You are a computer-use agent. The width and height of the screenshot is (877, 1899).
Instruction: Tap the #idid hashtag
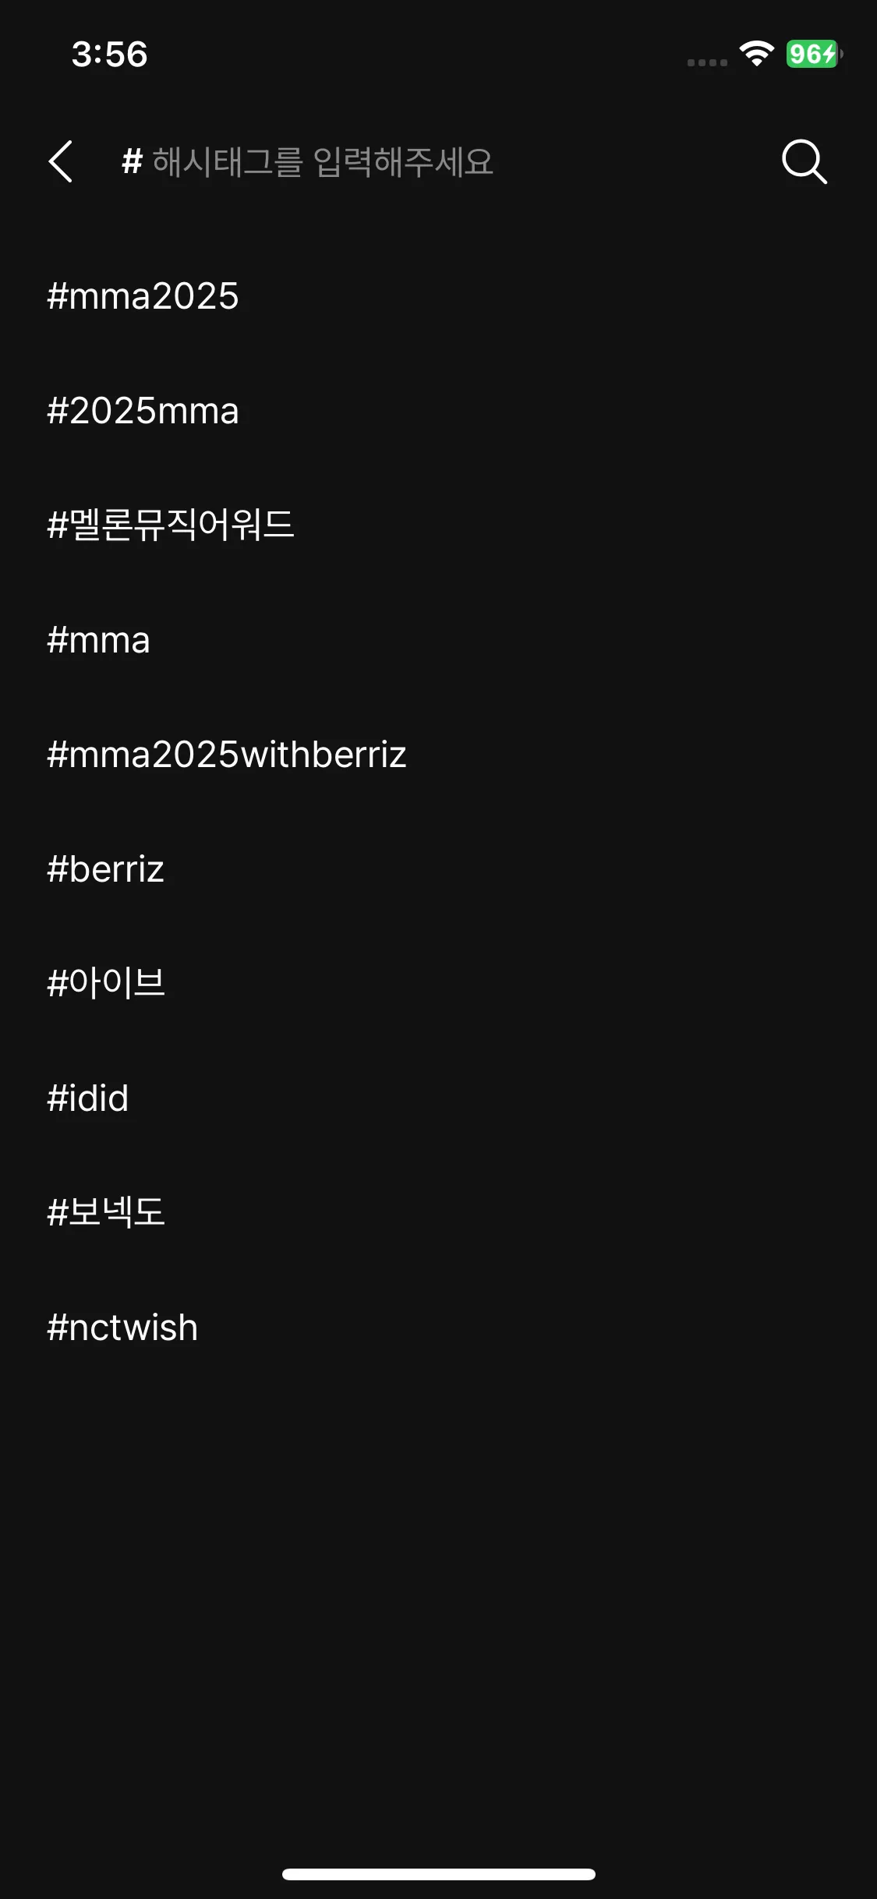click(87, 1098)
